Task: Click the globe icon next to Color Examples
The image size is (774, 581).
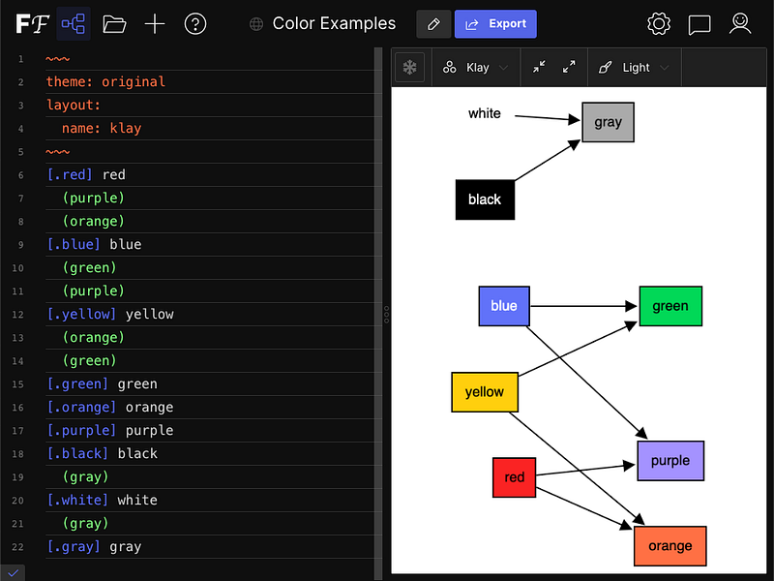Action: point(255,23)
